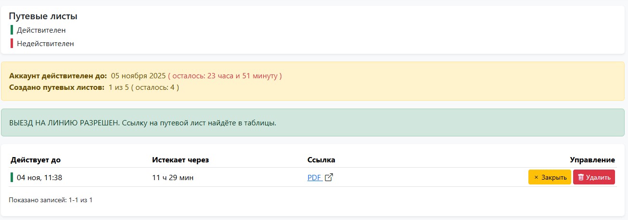Screen dimensions: 628x220
Task: Click the Путевые листы heading
Action: tap(43, 16)
